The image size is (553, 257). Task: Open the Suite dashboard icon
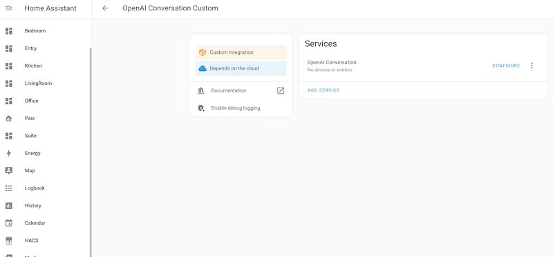point(9,136)
